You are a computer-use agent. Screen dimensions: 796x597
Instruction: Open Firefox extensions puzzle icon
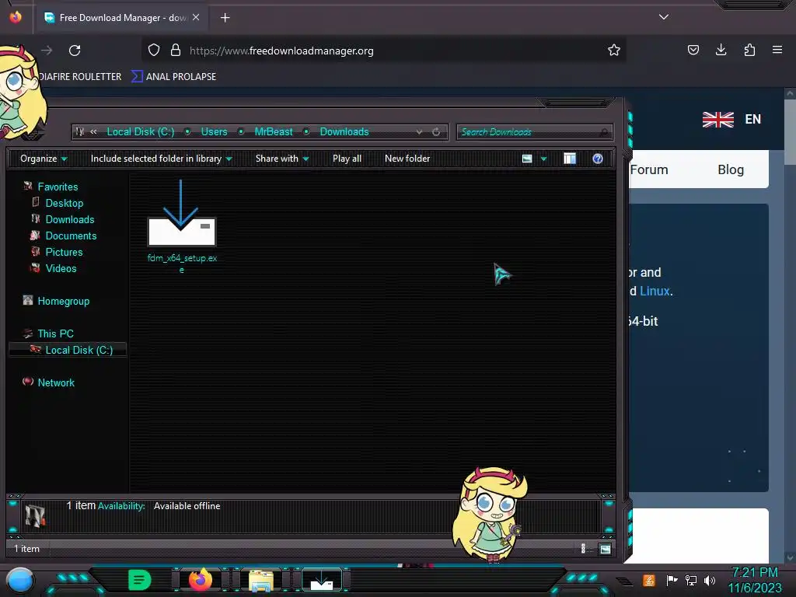(749, 50)
